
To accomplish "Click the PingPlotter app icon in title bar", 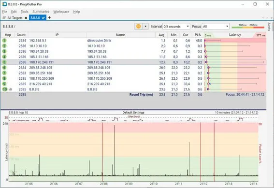I will pos(4,4).
